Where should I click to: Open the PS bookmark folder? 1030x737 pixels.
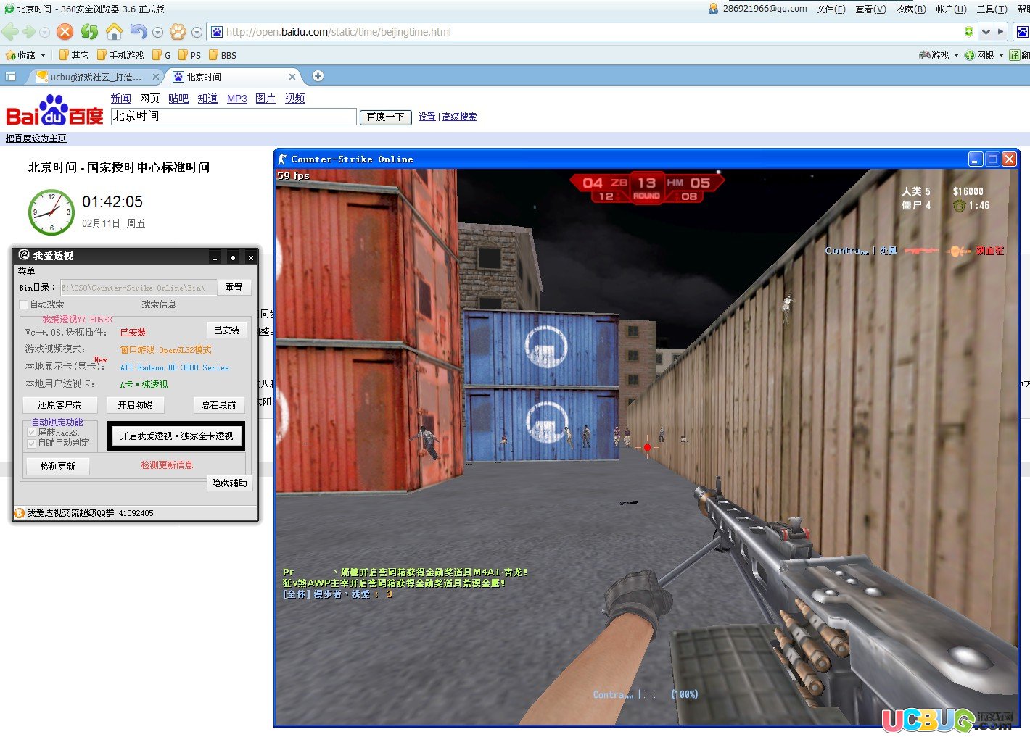click(x=189, y=55)
